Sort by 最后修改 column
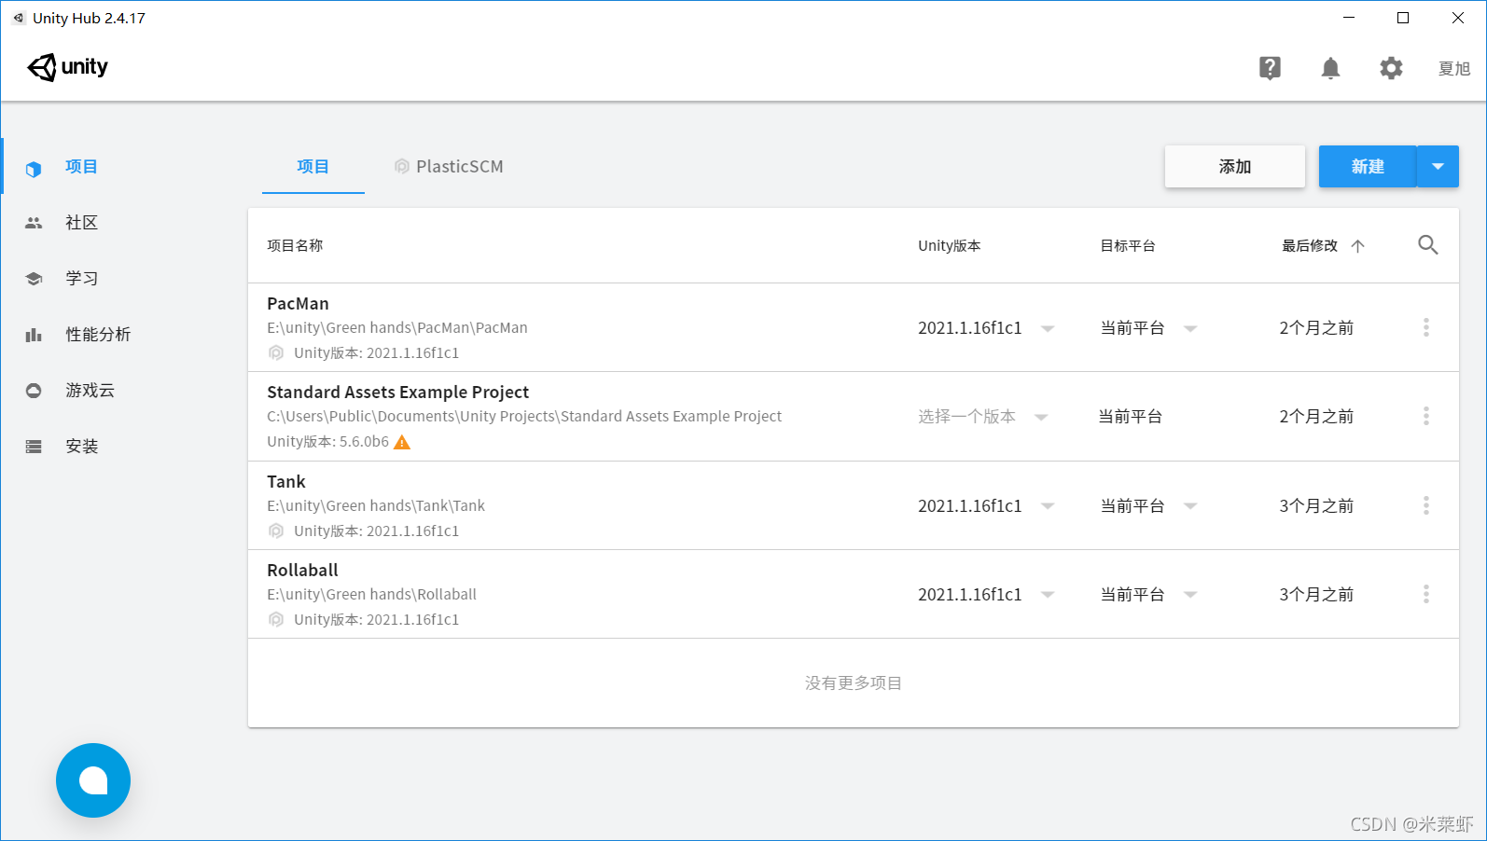Image resolution: width=1487 pixels, height=841 pixels. click(1310, 245)
